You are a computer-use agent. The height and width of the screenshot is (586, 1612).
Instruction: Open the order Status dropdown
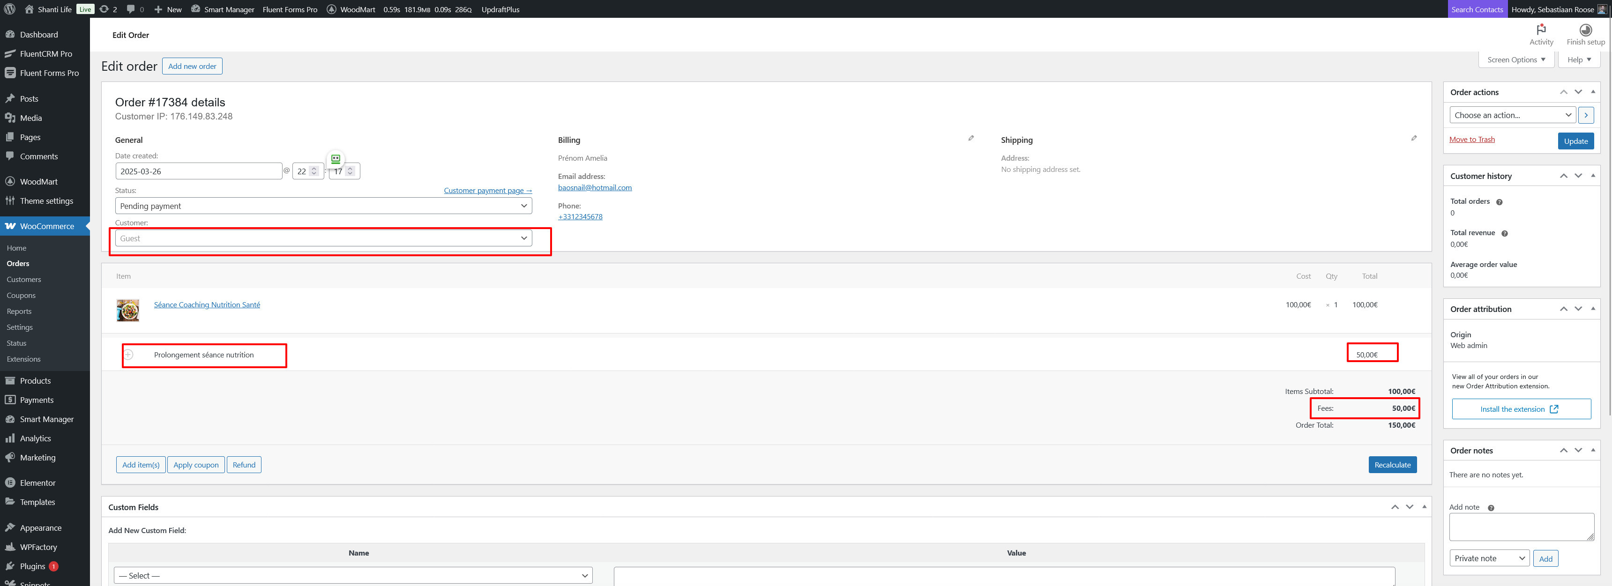[323, 206]
